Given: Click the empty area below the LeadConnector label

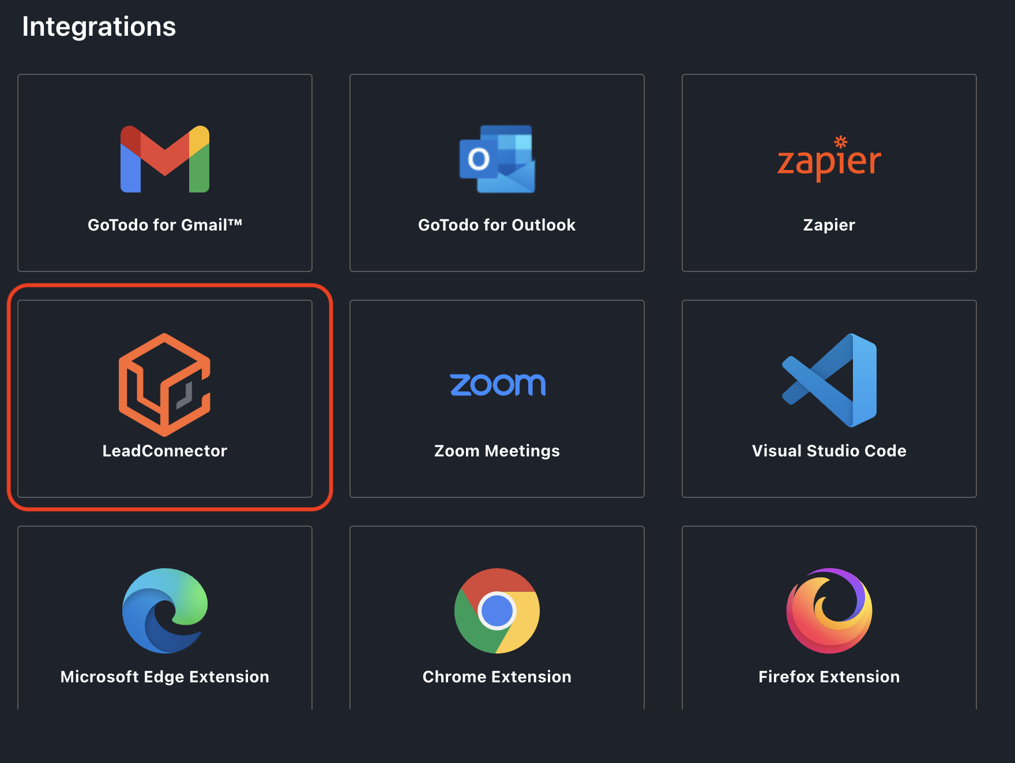Looking at the screenshot, I should tap(165, 478).
